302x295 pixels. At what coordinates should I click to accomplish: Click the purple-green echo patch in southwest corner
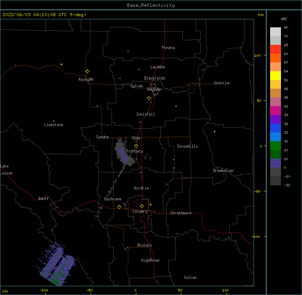(56, 265)
